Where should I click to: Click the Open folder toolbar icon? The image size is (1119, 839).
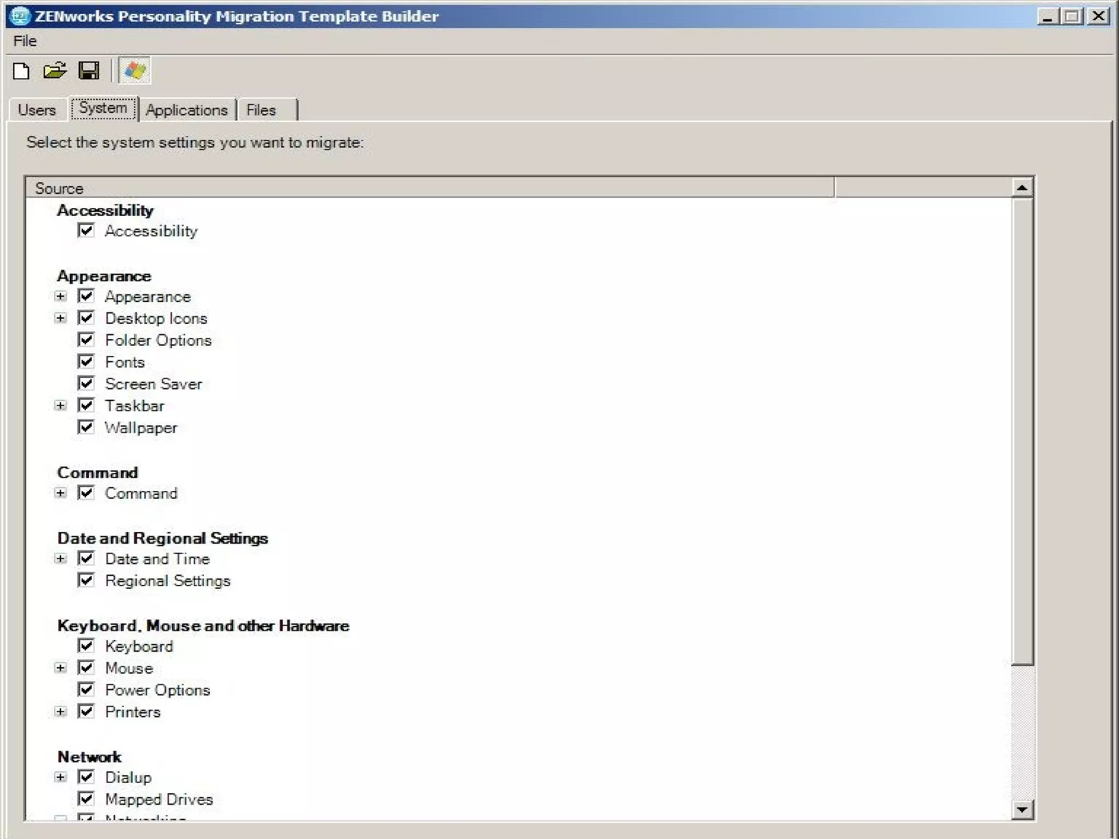(x=55, y=71)
